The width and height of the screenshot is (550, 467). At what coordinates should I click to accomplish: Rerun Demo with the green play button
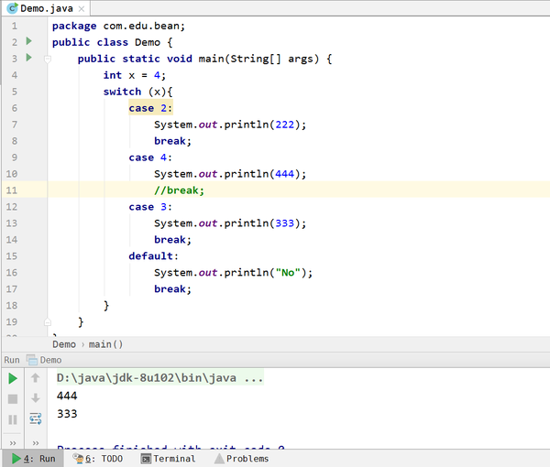point(13,378)
